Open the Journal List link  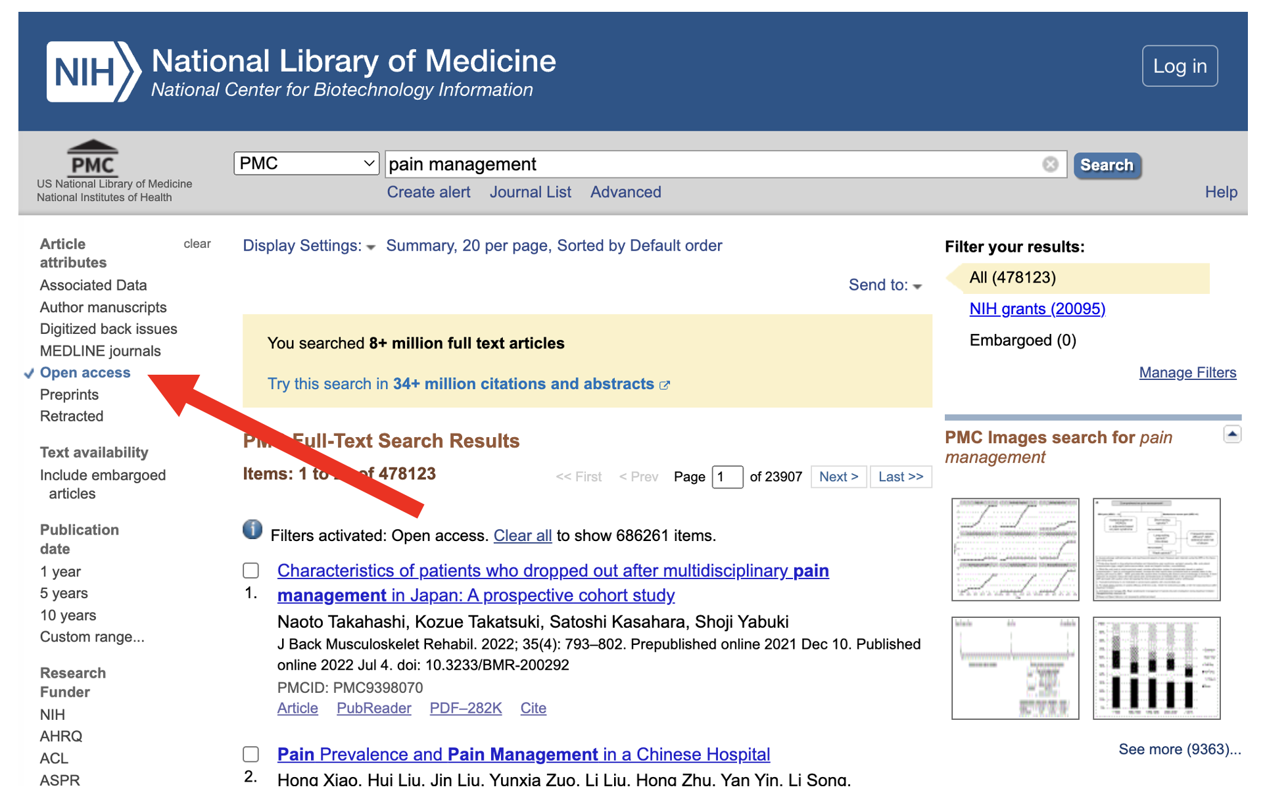(x=530, y=192)
